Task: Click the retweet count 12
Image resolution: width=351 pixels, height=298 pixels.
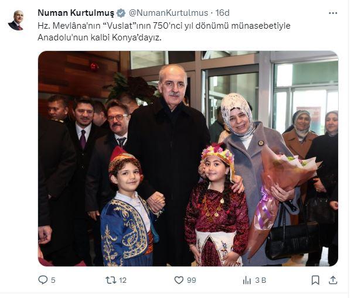Action: coord(122,280)
